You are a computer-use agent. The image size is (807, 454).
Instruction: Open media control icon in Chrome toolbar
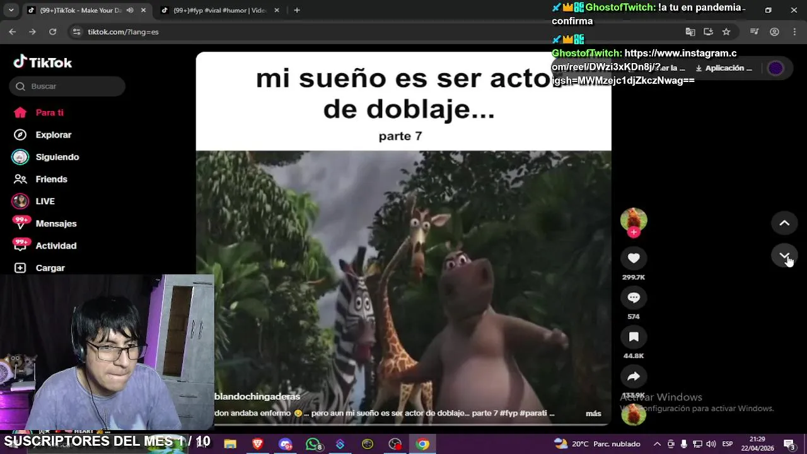click(x=754, y=32)
